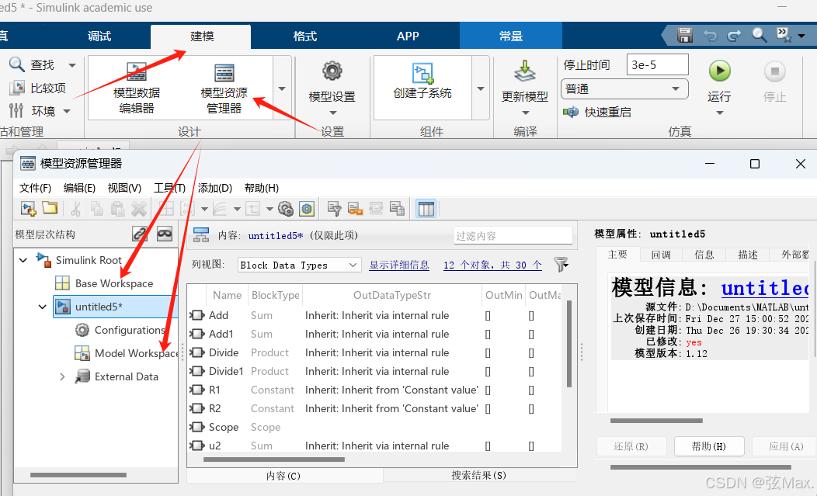This screenshot has width=817, height=496.
Task: Open the 普通 simulation mode dropdown
Action: (624, 89)
